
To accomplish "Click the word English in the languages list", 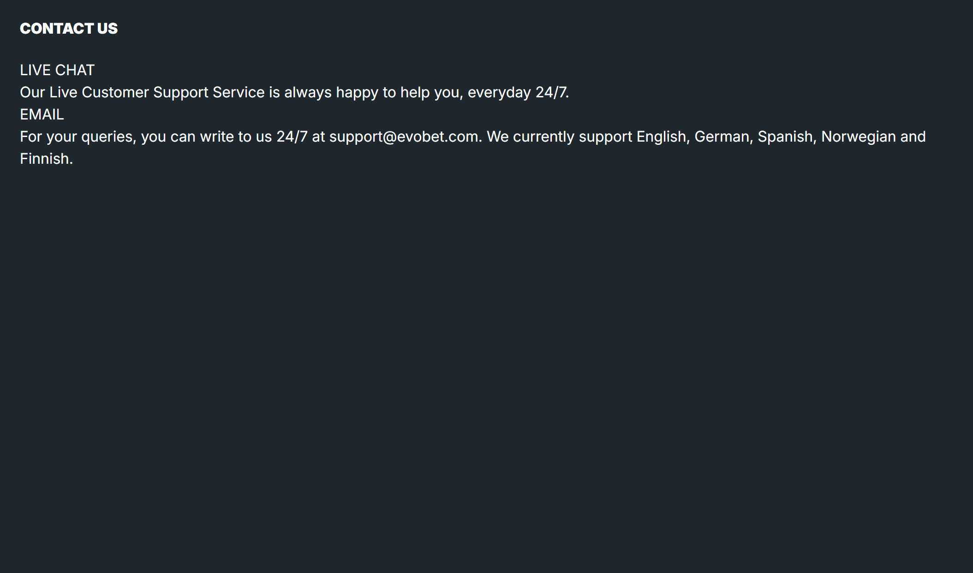I will (x=663, y=137).
